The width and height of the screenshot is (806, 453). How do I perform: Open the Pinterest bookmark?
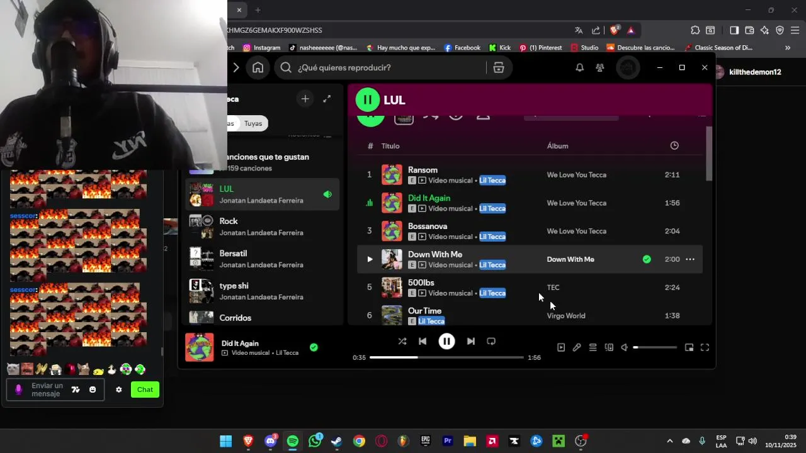[540, 48]
